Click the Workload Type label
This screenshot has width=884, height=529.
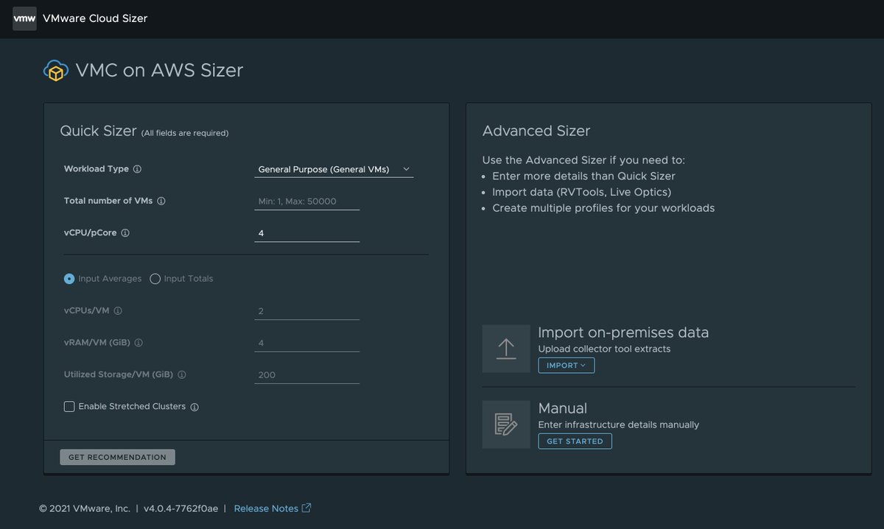(x=97, y=169)
